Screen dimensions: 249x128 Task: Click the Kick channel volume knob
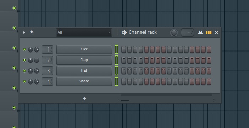(37, 49)
